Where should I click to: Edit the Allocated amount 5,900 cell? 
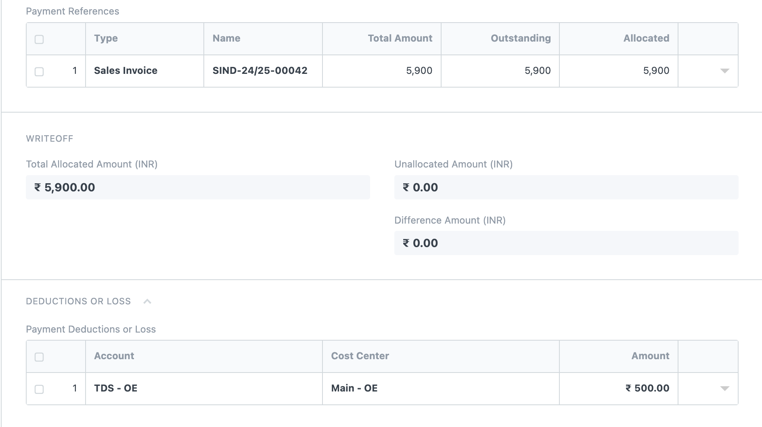(618, 71)
